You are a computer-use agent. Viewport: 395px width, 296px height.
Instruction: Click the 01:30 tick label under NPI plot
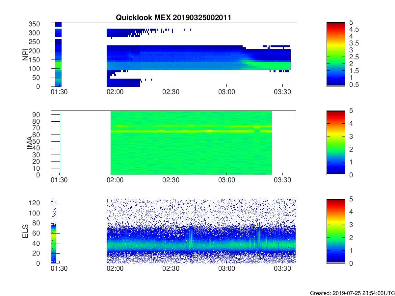[x=59, y=92]
